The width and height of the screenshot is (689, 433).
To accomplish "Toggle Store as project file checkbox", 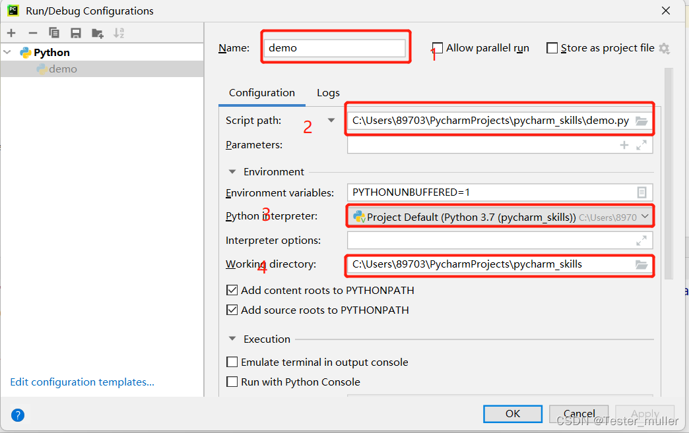I will click(x=552, y=48).
